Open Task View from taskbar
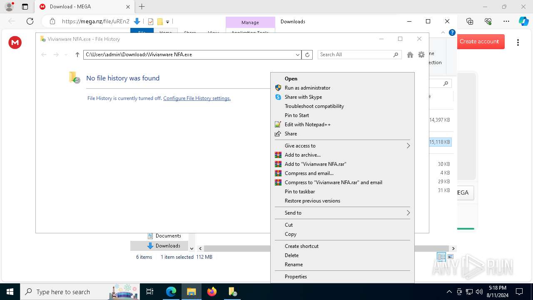The width and height of the screenshot is (533, 300). coord(150,292)
